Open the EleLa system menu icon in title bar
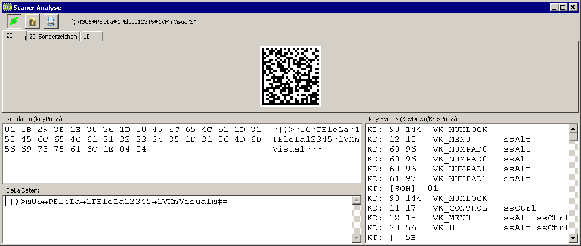 (x=7, y=8)
